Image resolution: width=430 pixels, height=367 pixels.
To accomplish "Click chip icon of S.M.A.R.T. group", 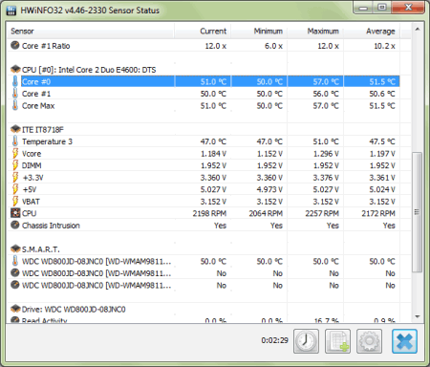I will 15,248.
